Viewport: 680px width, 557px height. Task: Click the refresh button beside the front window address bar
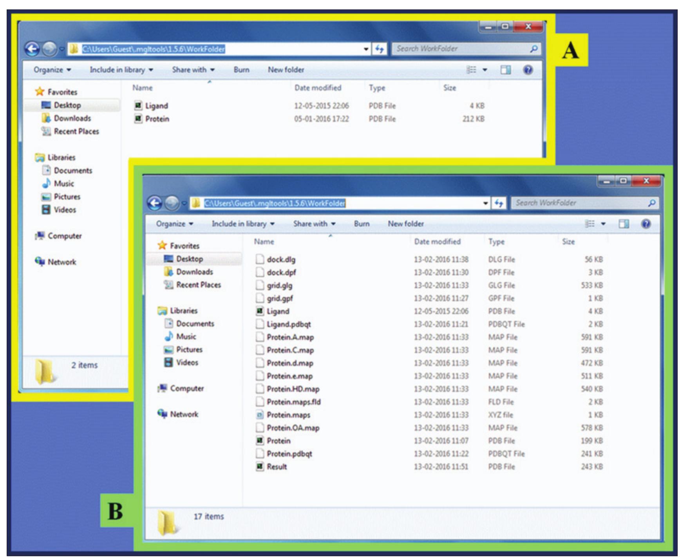[498, 203]
